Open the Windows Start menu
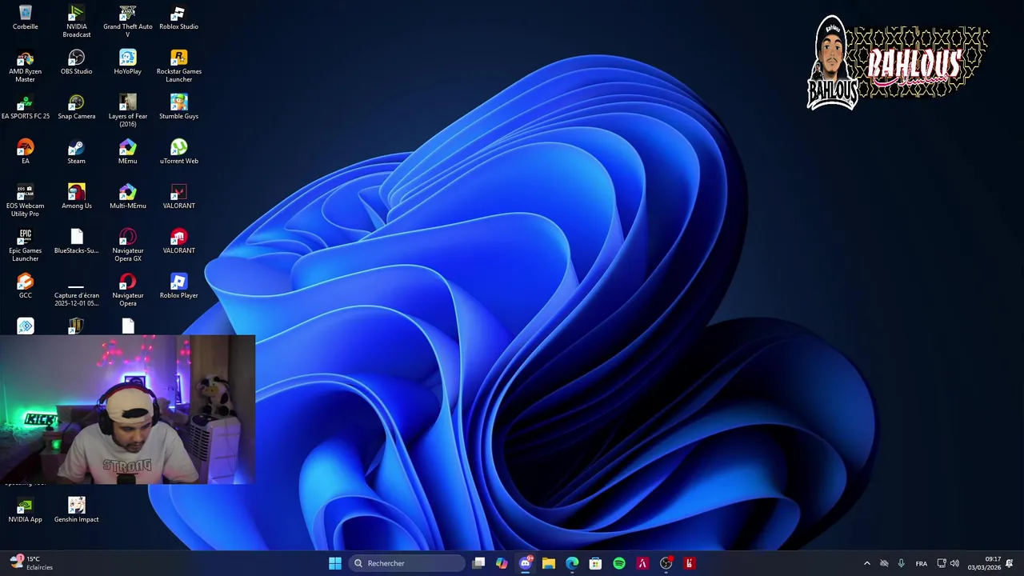This screenshot has height=576, width=1024. [x=335, y=563]
